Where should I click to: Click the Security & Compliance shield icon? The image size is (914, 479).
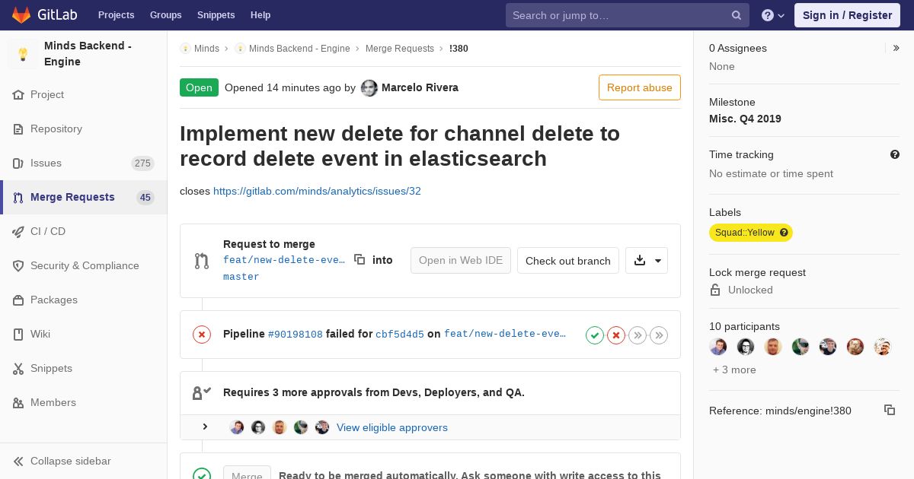click(18, 265)
